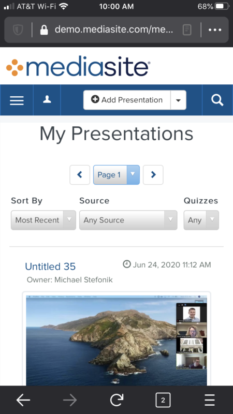
Task: Open the user profile icon
Action: (x=47, y=100)
